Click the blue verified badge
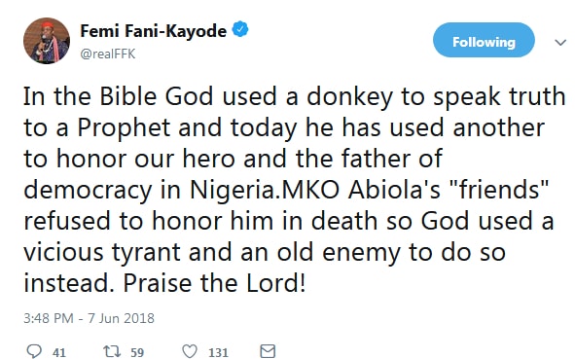This screenshot has width=575, height=359. click(x=240, y=29)
